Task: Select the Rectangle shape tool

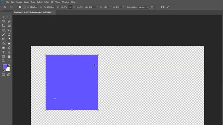Action: (x=3, y=57)
